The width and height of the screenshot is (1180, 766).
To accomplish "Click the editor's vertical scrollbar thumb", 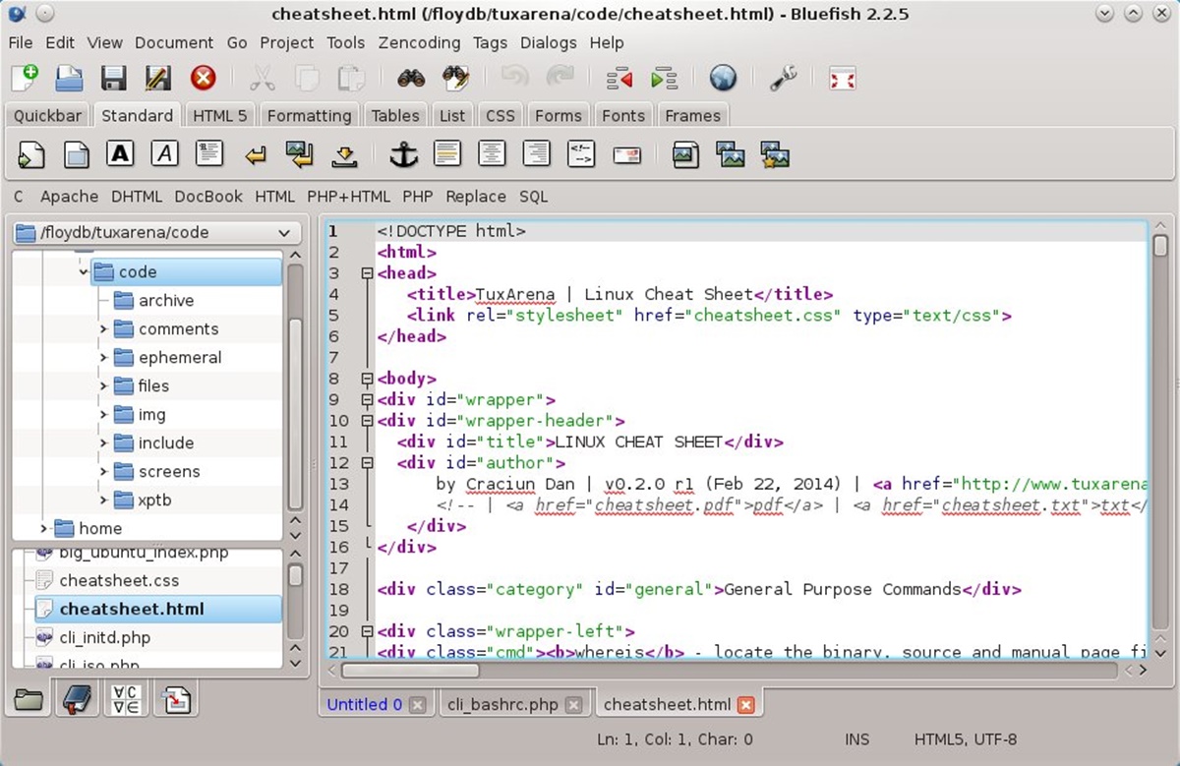I will tap(1160, 246).
